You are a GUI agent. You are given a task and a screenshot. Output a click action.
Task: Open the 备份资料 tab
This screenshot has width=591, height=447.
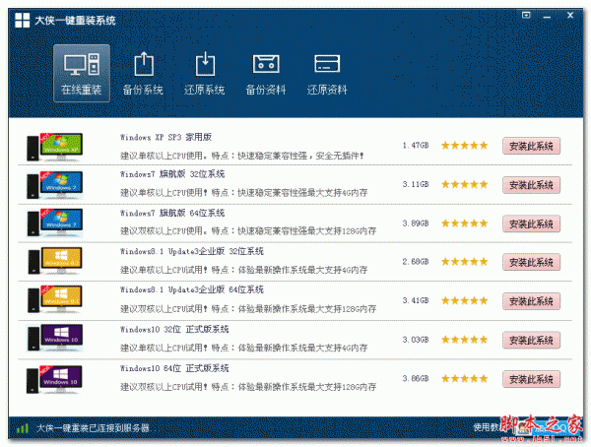[x=266, y=74]
